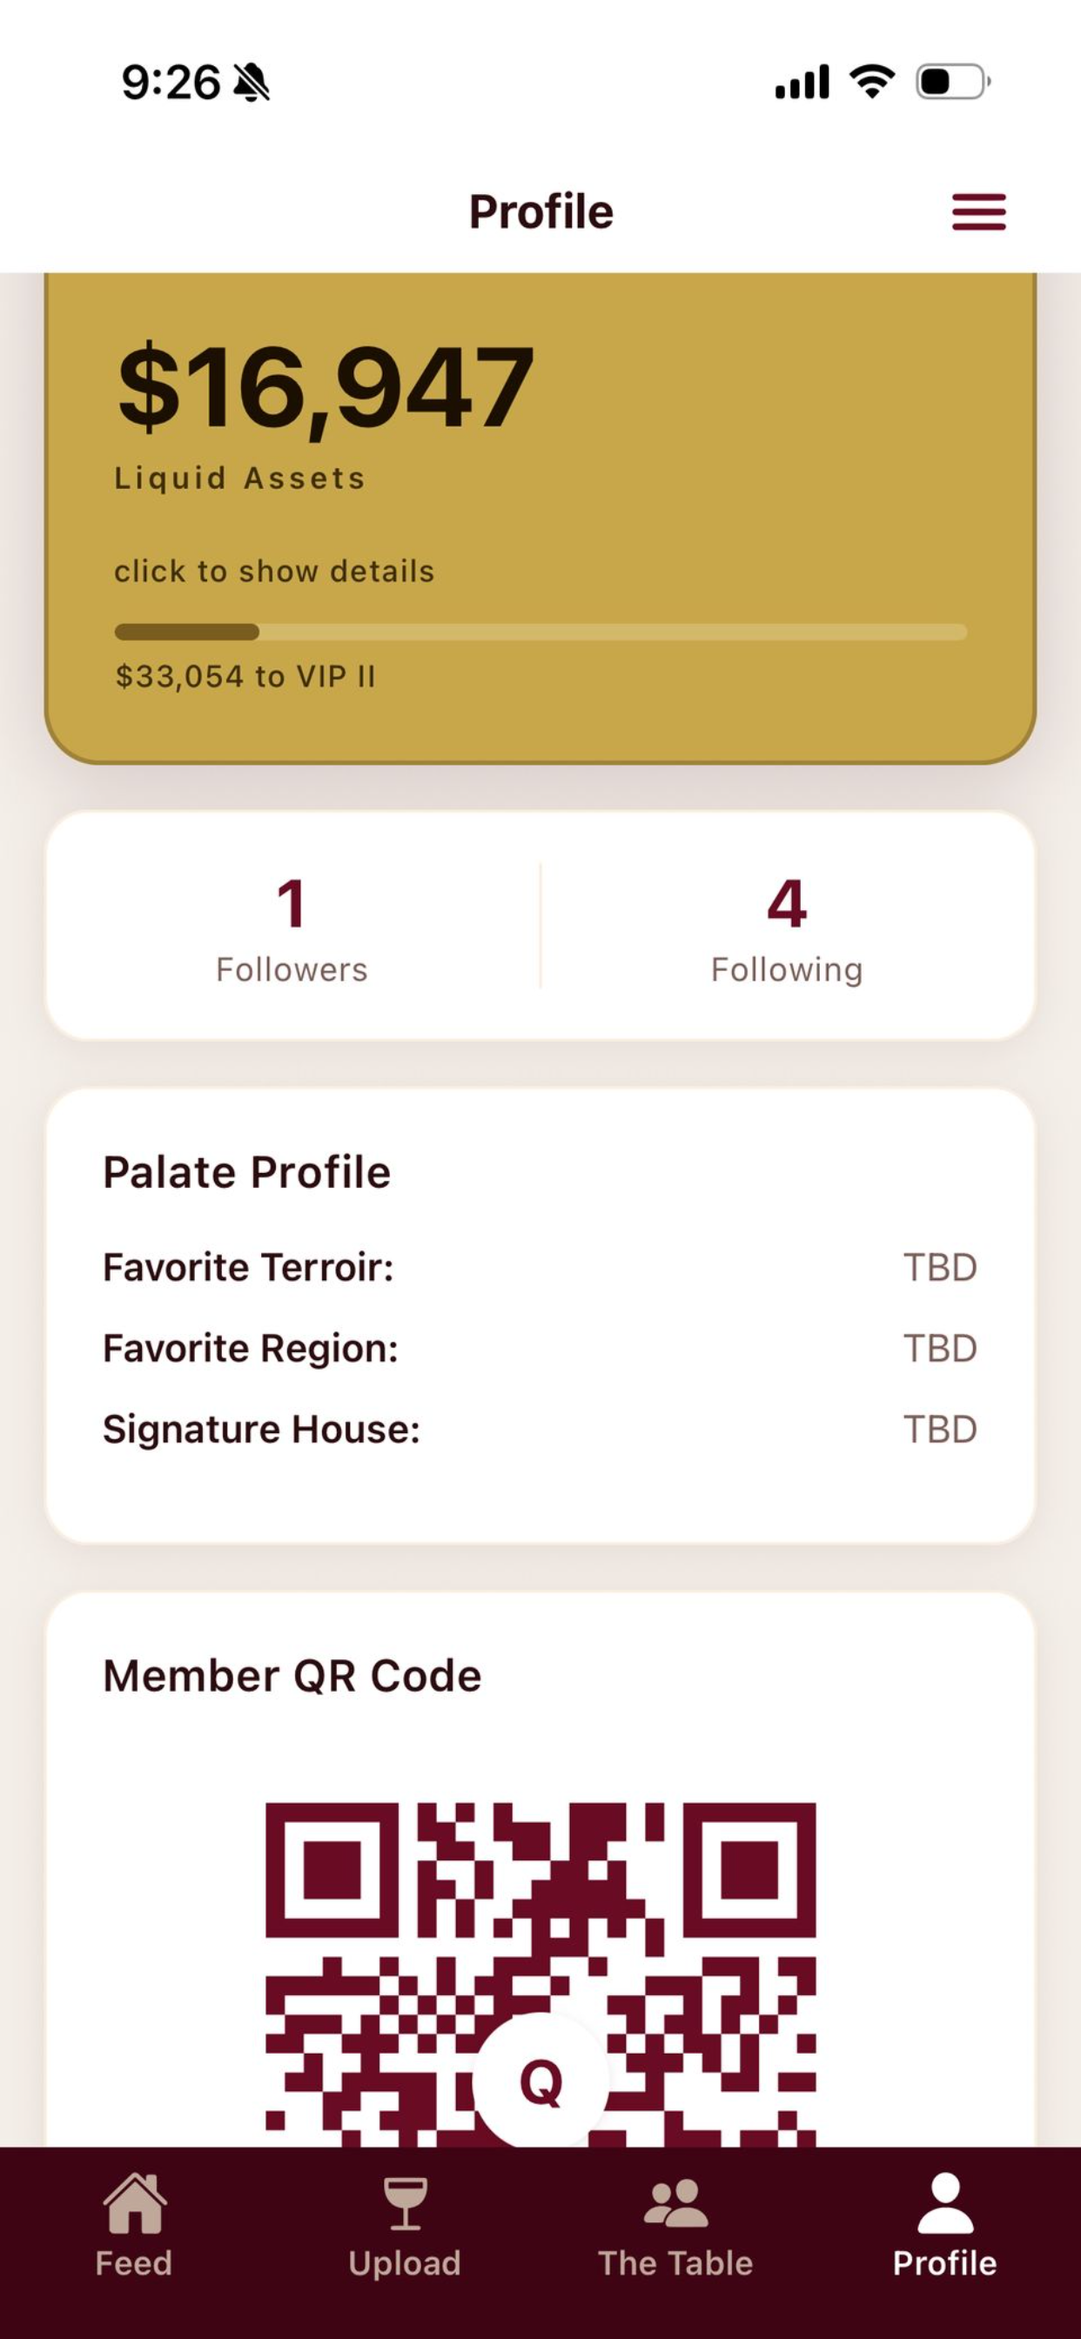Tap the Feed home icon
Viewport: 1081px width, 2339px height.
tap(134, 2202)
